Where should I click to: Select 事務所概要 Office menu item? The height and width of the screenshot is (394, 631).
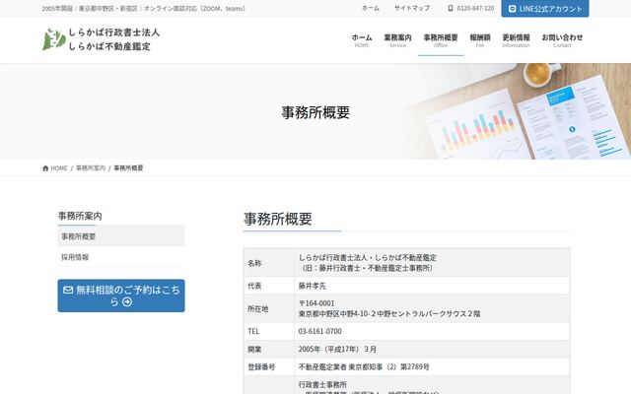tap(441, 40)
